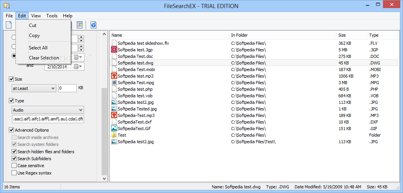Choose Cut from the Edit menu

(x=43, y=25)
